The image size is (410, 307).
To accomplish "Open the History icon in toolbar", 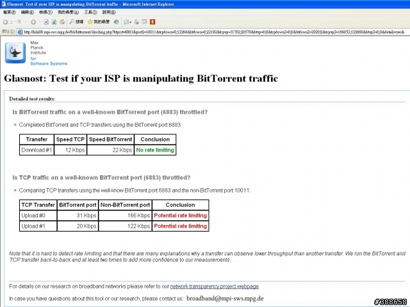I will coord(117,22).
